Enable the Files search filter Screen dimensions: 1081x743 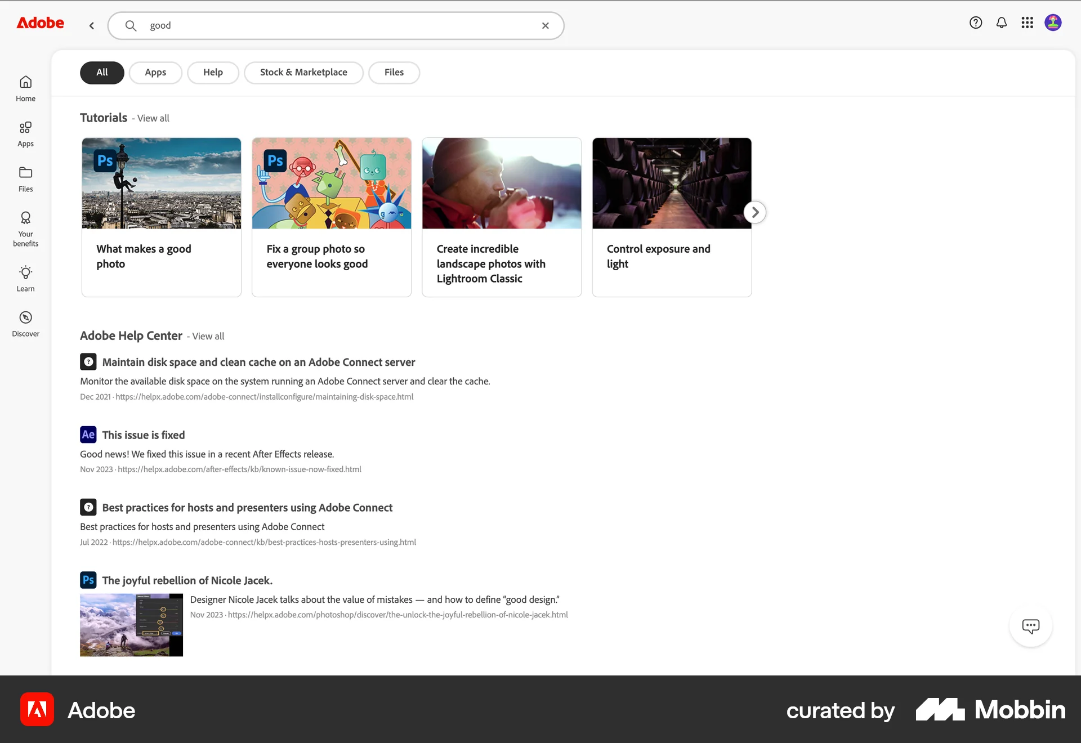tap(394, 72)
